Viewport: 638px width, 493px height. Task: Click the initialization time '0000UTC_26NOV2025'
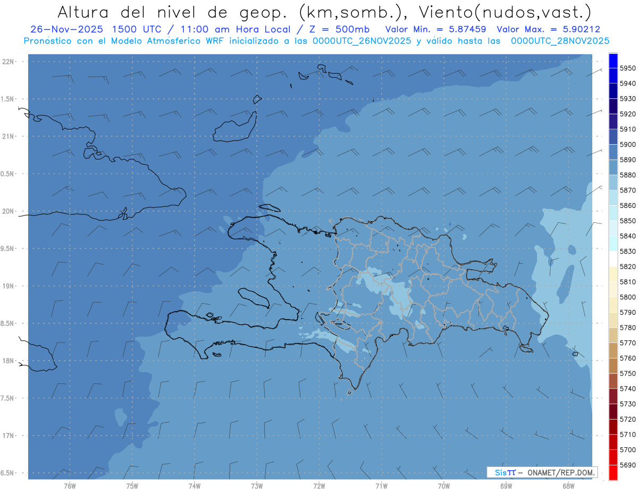pyautogui.click(x=360, y=41)
